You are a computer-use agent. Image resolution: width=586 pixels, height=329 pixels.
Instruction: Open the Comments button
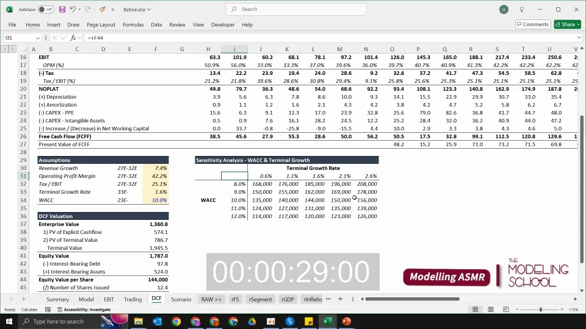tap(533, 24)
